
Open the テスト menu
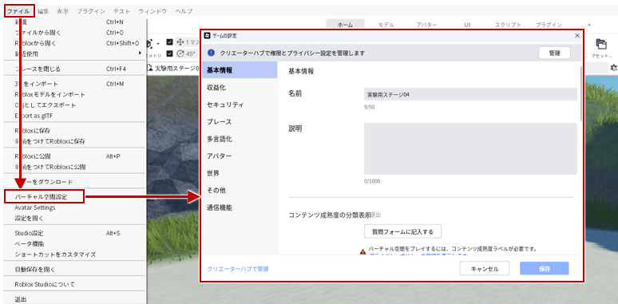[122, 11]
